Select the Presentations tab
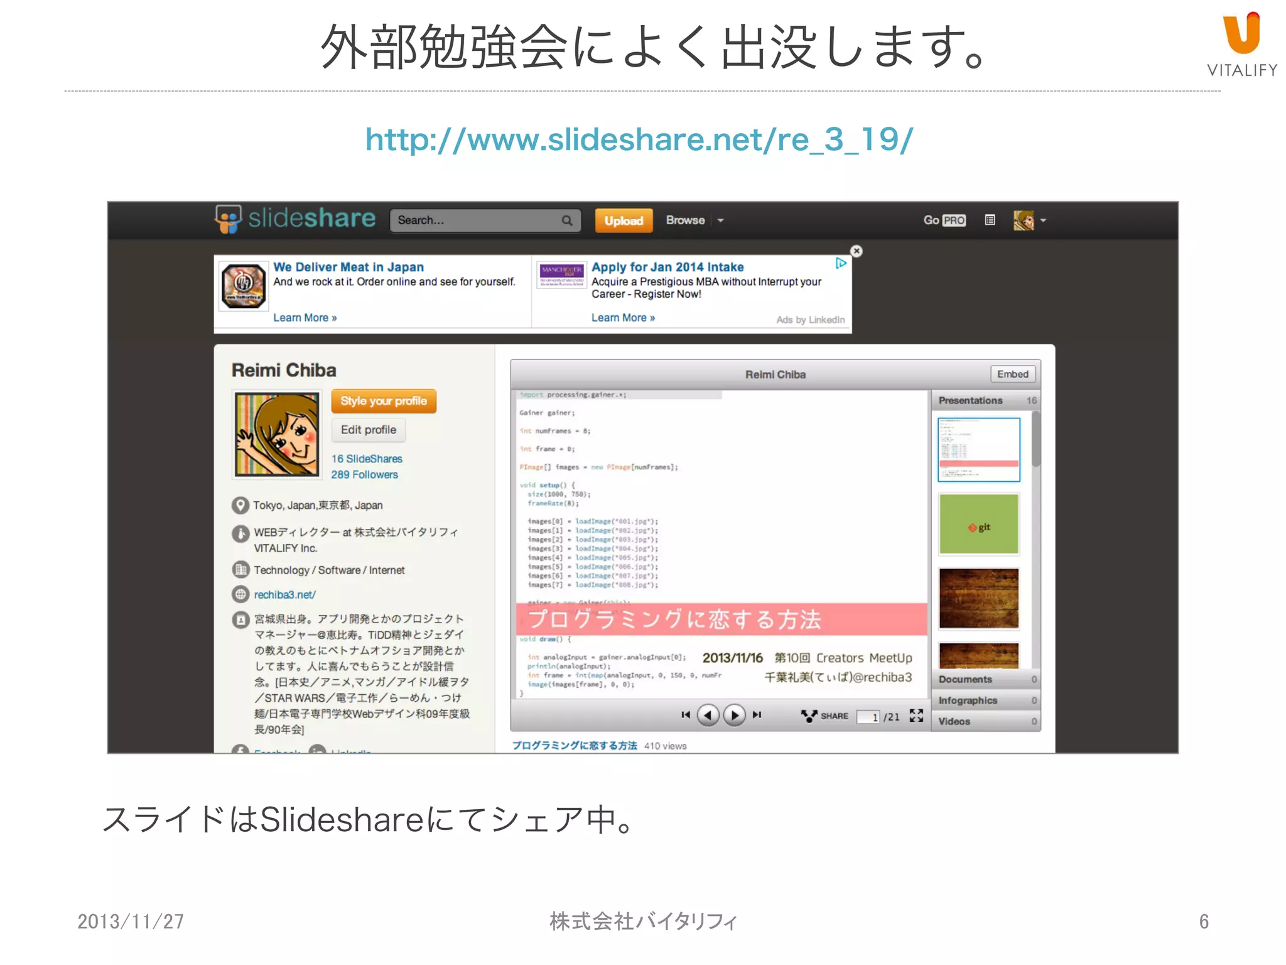The height and width of the screenshot is (965, 1286). (x=986, y=400)
